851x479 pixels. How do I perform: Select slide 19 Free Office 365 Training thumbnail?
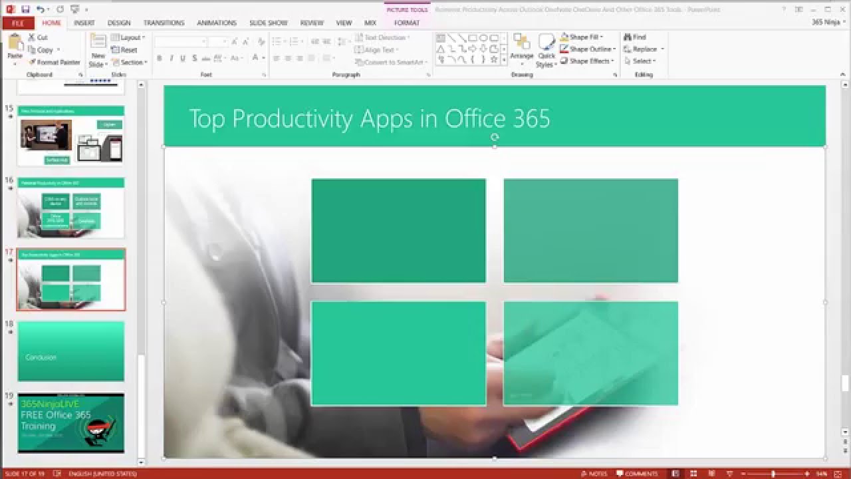click(71, 423)
